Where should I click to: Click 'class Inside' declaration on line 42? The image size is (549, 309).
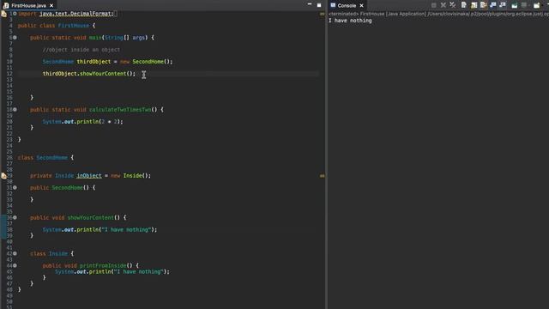49,254
